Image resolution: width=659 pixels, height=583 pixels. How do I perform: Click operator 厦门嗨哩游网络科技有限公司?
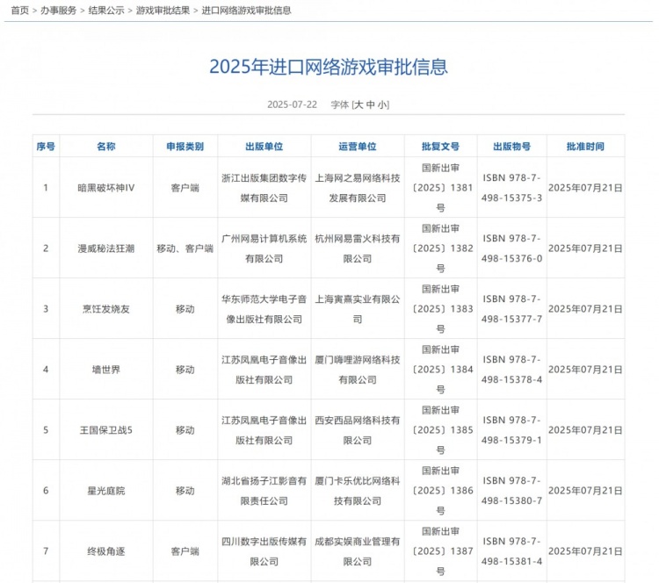(x=358, y=370)
